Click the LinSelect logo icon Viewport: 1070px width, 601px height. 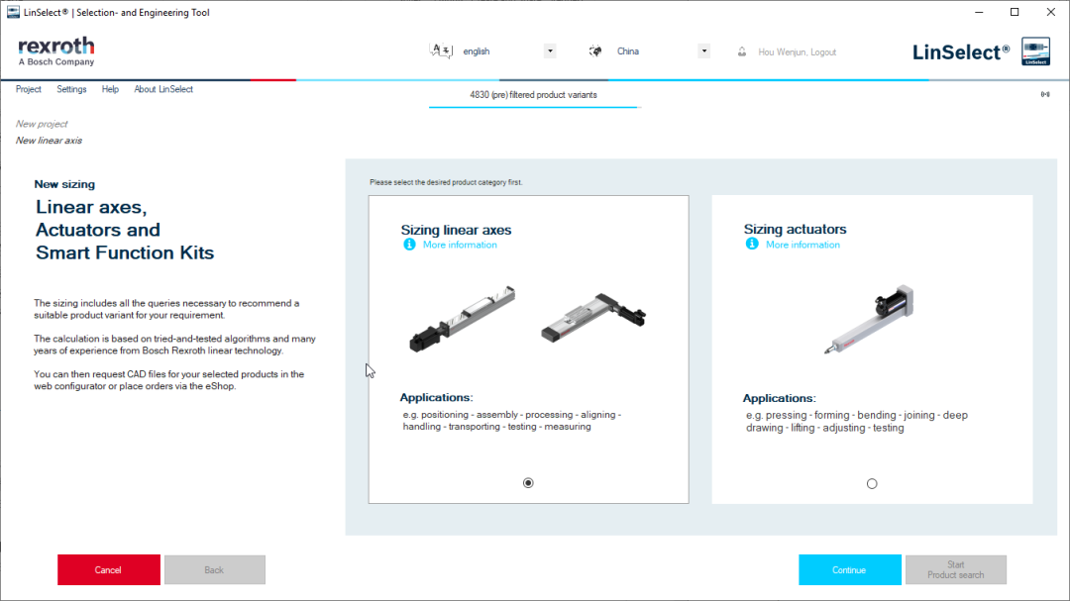pos(1036,51)
